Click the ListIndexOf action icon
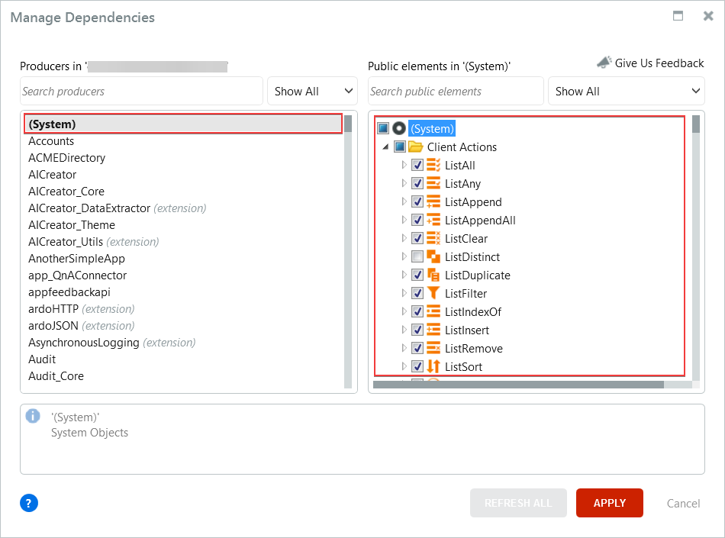The width and height of the screenshot is (725, 538). coord(435,311)
